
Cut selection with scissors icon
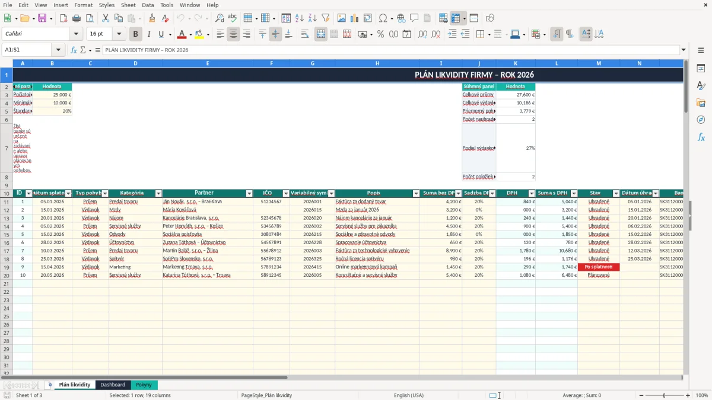[106, 18]
